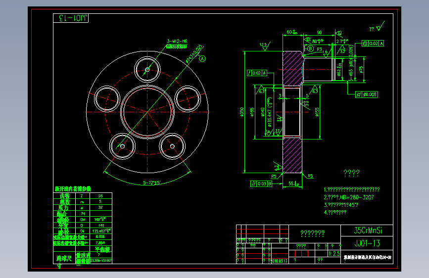Select the 渐开线内花键参数 table heading
Image resolution: width=429 pixels, height=278 pixels.
(x=73, y=189)
